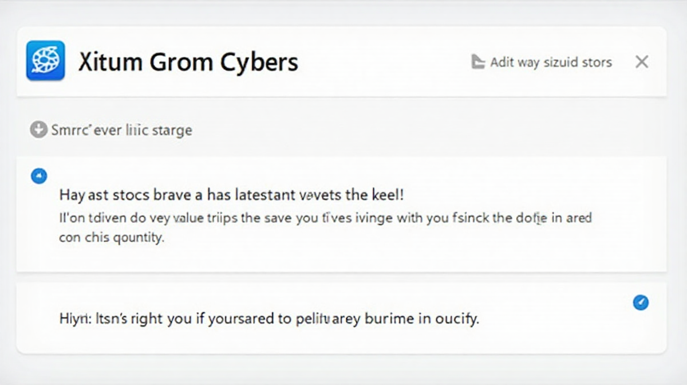Screen dimensions: 687x385
Task: Click the gray plus circle icon
Action: coord(38,130)
